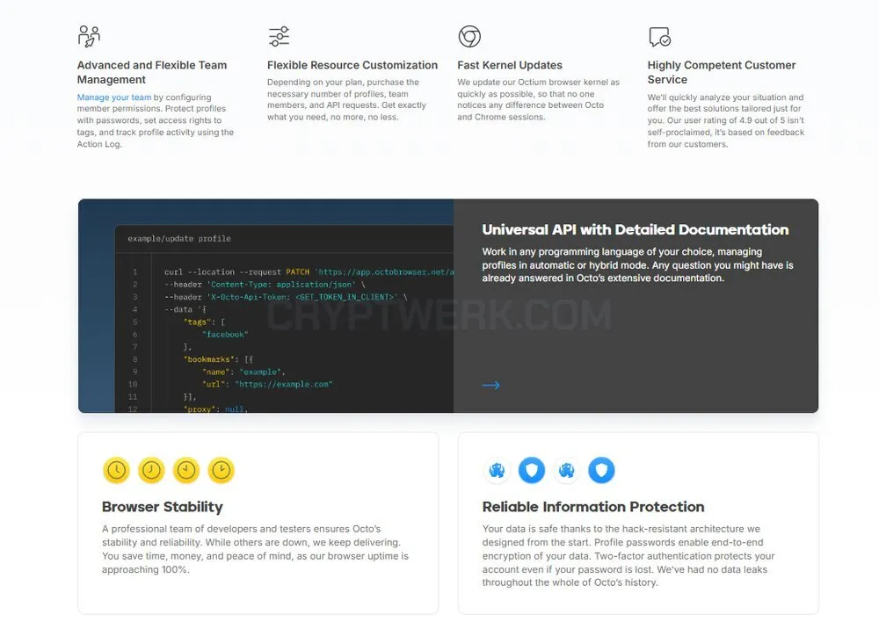The width and height of the screenshot is (879, 629).
Task: Click 'Reliable Information Protection' heading
Action: (x=593, y=507)
